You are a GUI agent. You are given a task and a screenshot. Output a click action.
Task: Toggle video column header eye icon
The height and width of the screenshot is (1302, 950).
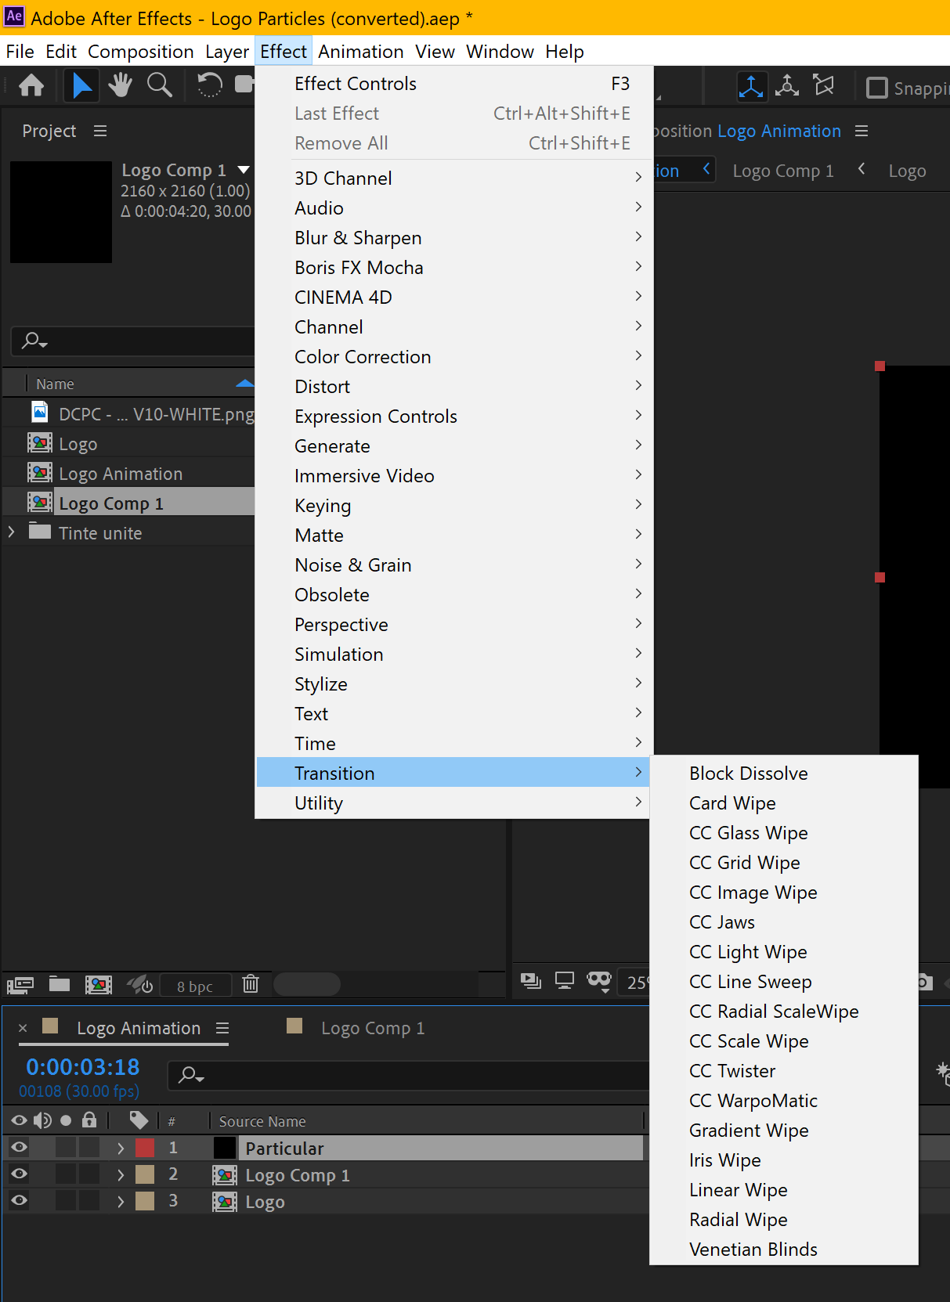[x=20, y=1120]
